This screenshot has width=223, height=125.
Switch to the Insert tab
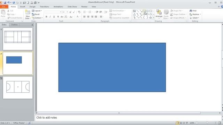tap(23, 7)
